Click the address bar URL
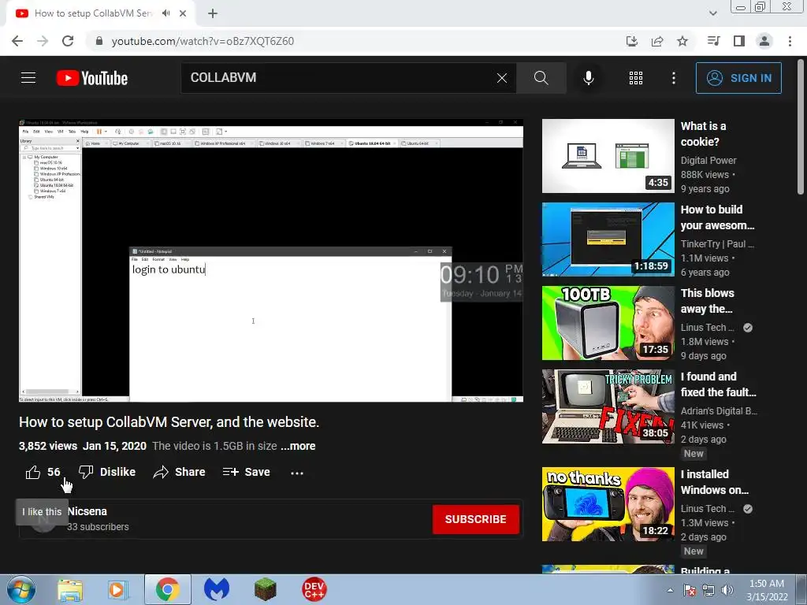The image size is (807, 605). 203,41
